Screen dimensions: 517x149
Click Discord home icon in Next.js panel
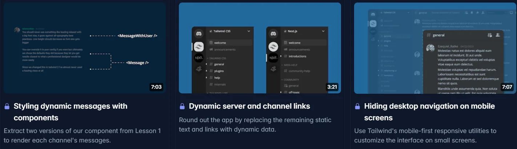[x=273, y=34]
